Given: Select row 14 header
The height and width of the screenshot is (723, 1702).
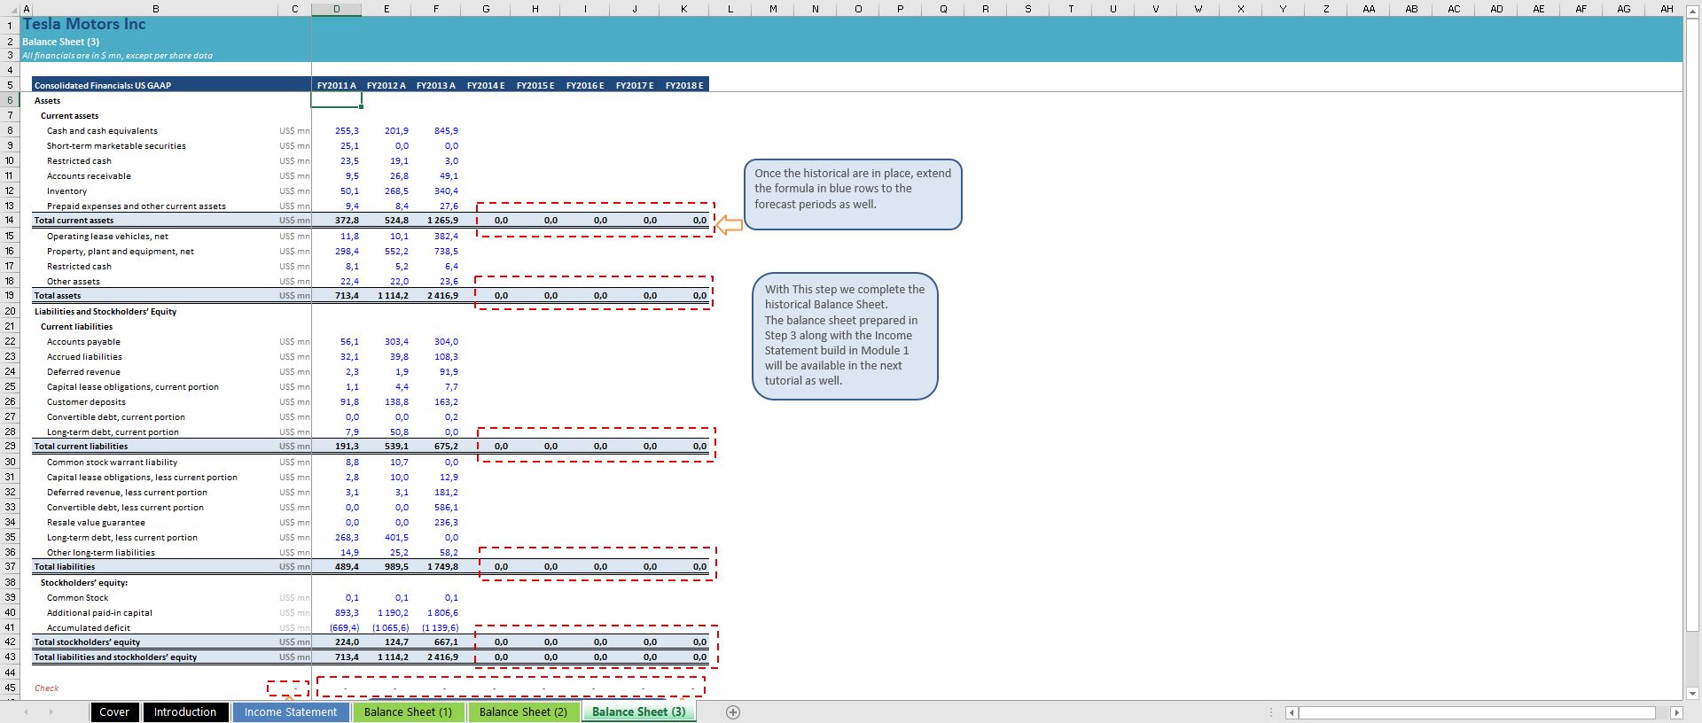Looking at the screenshot, I should (10, 221).
